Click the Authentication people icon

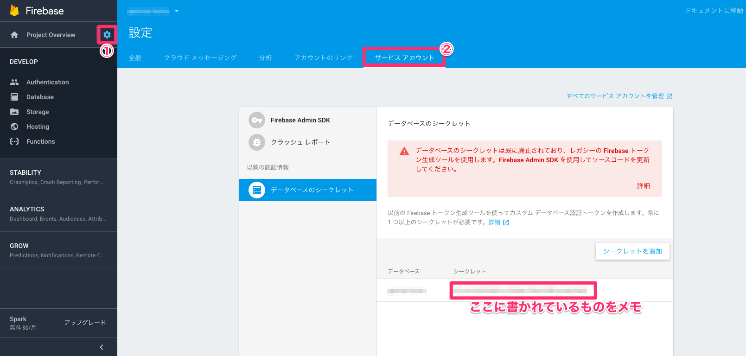[x=14, y=82]
